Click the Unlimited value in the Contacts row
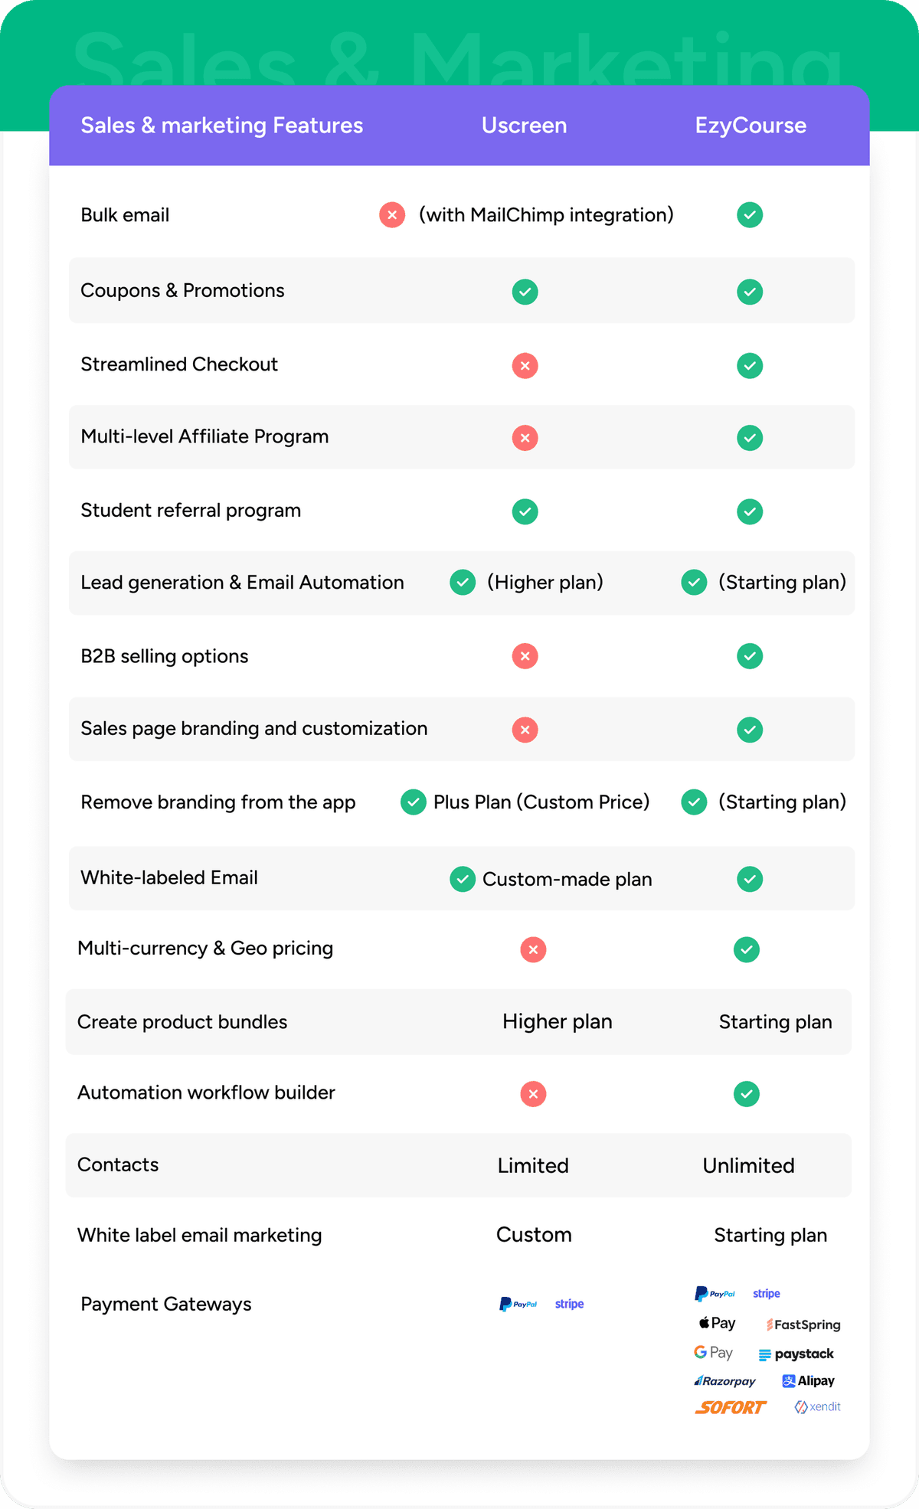This screenshot has height=1509, width=919. [748, 1165]
